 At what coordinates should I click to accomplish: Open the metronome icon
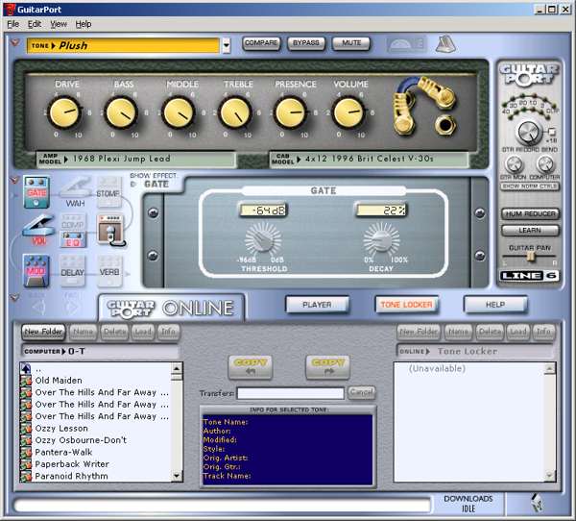coord(445,44)
